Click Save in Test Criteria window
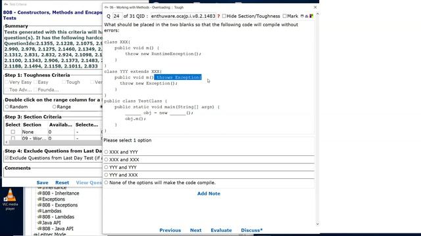The height and width of the screenshot is (236, 421). click(42, 182)
